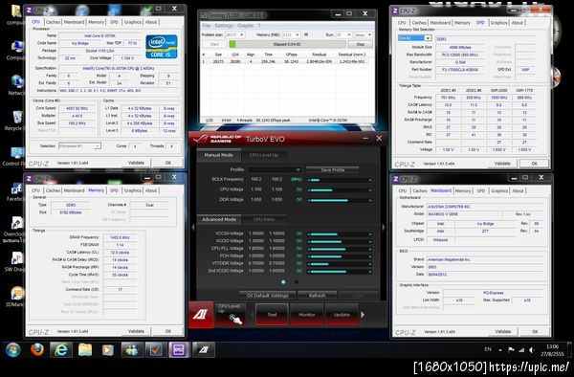
Task: Collapse the TurboV EVO left side arrow
Action: pyautogui.click(x=193, y=228)
